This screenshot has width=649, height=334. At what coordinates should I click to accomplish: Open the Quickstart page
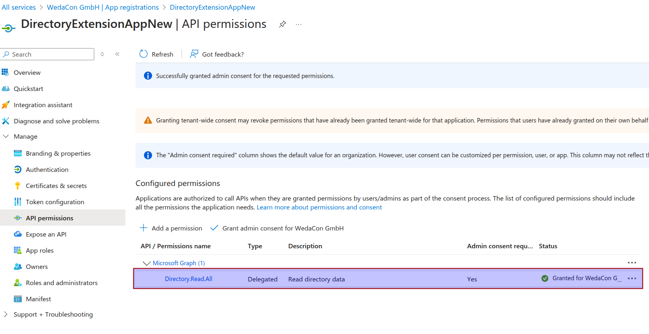(28, 89)
